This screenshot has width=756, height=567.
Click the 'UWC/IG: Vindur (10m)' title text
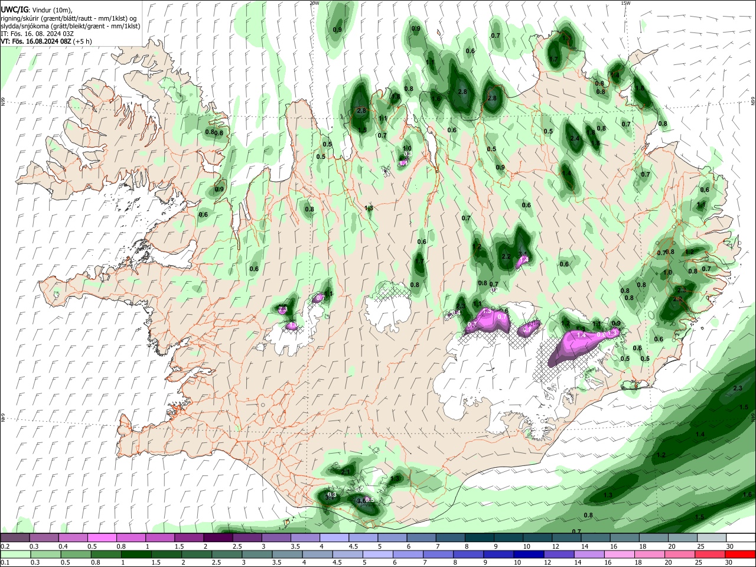36,9
